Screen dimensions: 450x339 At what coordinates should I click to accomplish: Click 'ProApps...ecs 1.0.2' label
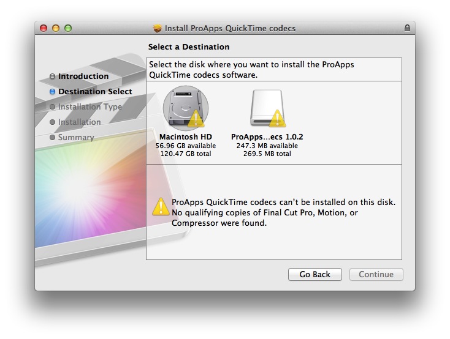267,136
